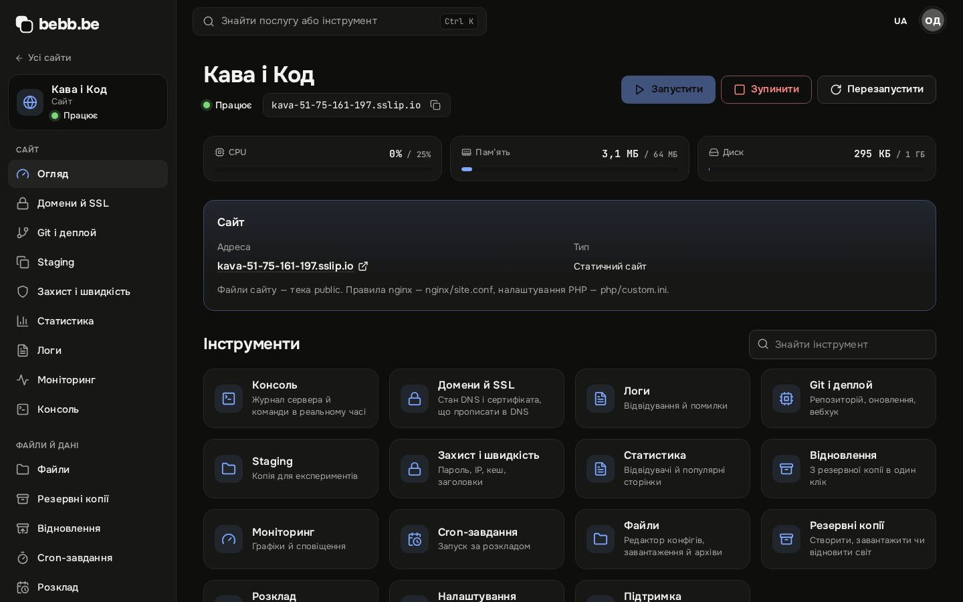
Task: Click the Git і деплой card icon
Action: 786,399
